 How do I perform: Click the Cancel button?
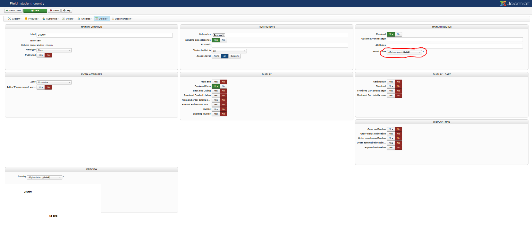pos(54,11)
